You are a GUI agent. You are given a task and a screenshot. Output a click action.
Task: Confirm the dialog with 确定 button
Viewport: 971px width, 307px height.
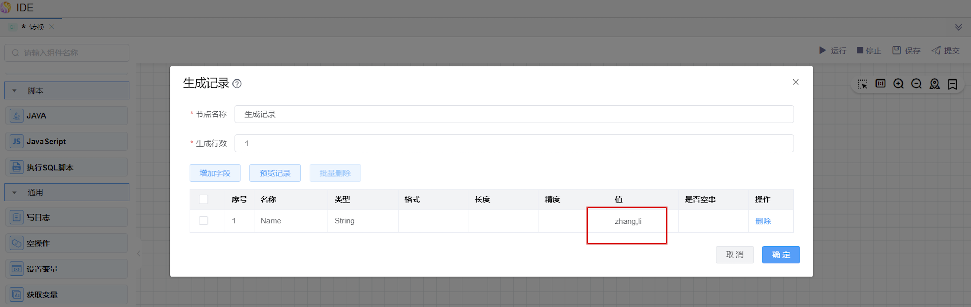coord(781,255)
